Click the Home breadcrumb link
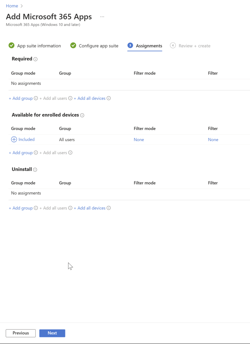250x344 pixels. 12,6
